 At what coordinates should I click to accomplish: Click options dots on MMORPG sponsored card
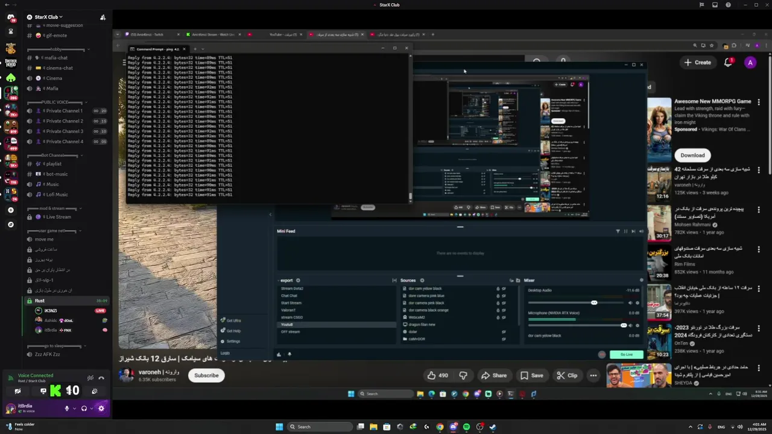pyautogui.click(x=759, y=102)
